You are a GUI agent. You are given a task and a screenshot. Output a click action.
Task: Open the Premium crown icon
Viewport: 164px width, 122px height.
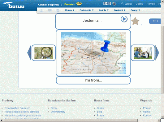pos(79,4)
